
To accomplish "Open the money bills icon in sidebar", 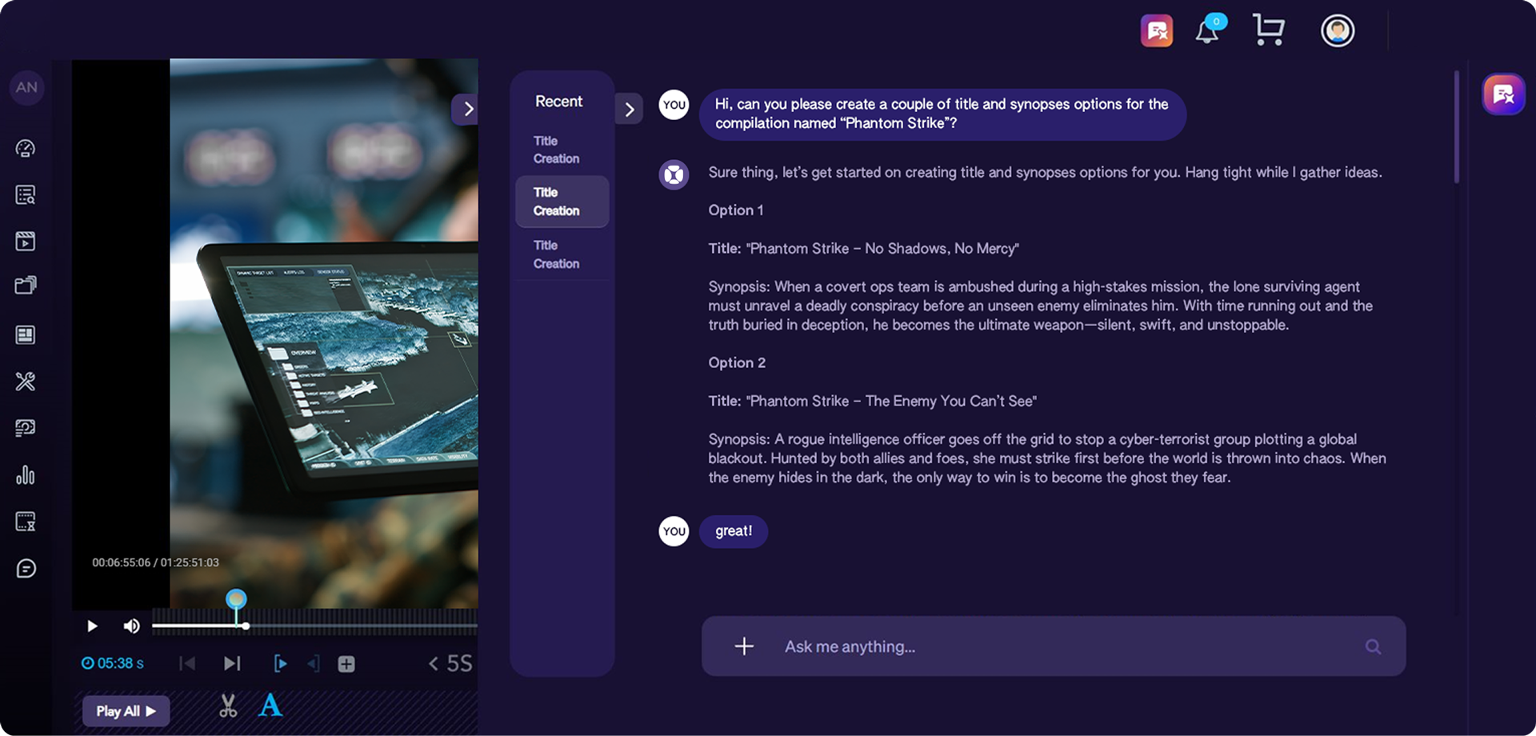I will (x=26, y=428).
